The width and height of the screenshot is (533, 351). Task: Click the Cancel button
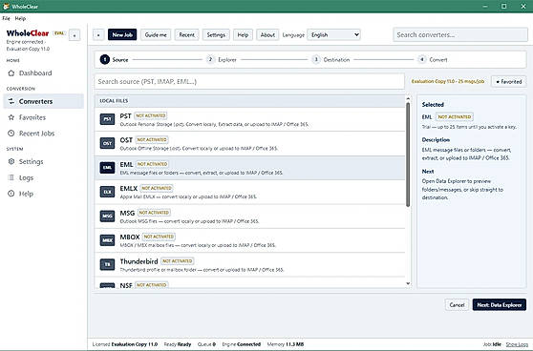[x=457, y=305]
